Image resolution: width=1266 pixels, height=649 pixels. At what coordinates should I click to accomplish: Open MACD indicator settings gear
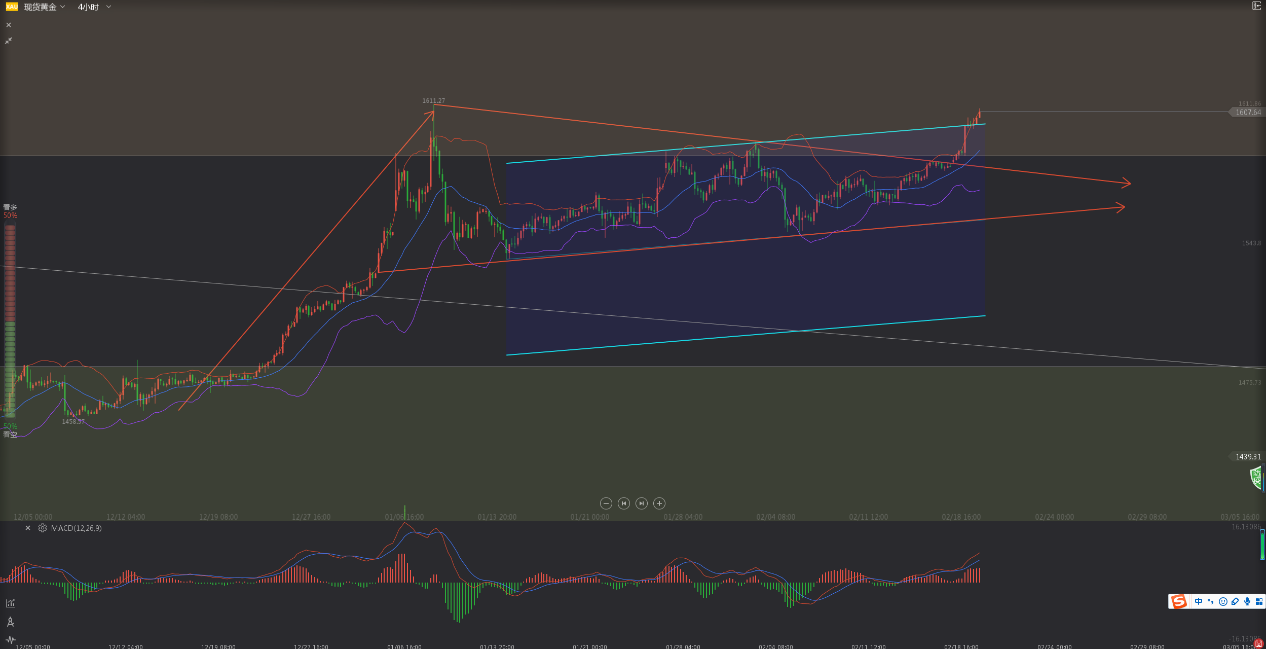43,528
